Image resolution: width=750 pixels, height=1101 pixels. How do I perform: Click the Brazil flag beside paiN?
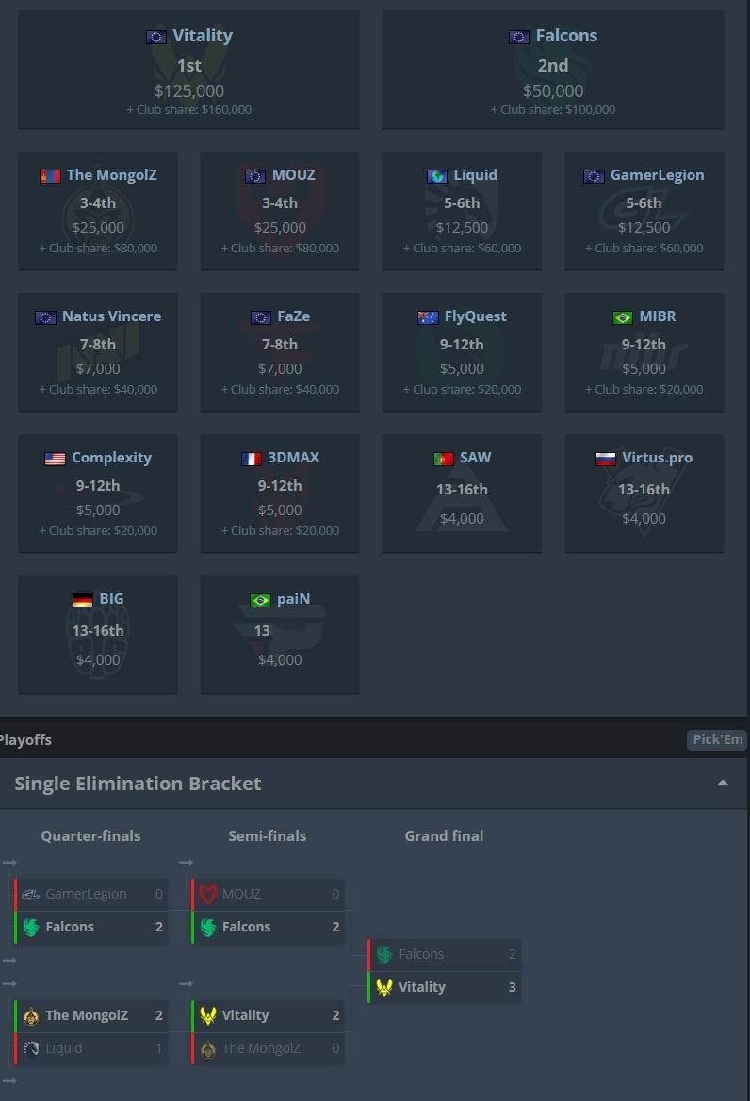coord(261,600)
